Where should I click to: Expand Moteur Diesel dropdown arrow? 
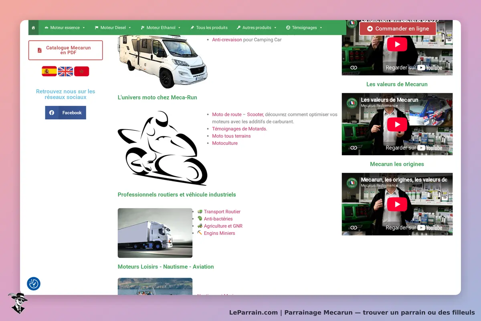click(130, 28)
